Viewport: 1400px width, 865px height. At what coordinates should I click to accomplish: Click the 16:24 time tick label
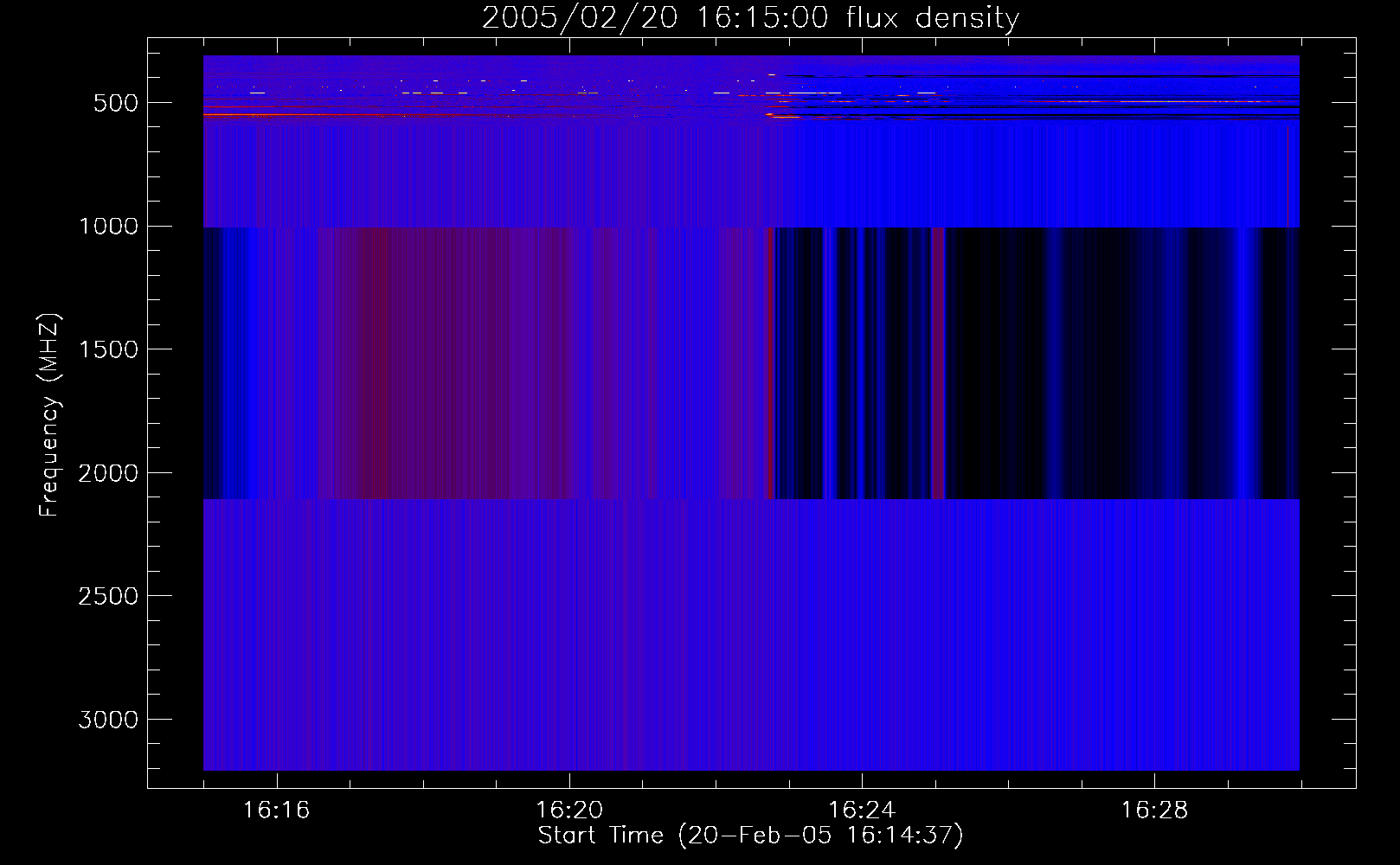[862, 811]
